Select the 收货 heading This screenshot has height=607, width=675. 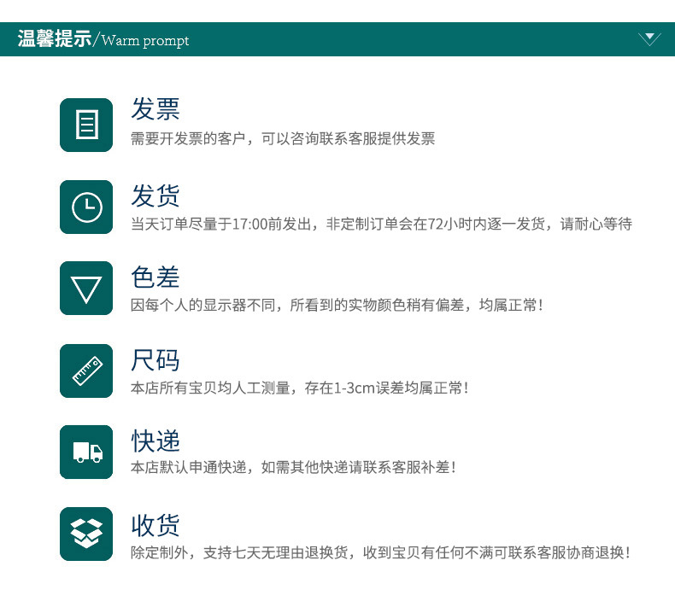point(156,525)
